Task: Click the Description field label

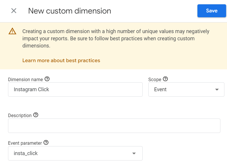Action: [x=20, y=115]
